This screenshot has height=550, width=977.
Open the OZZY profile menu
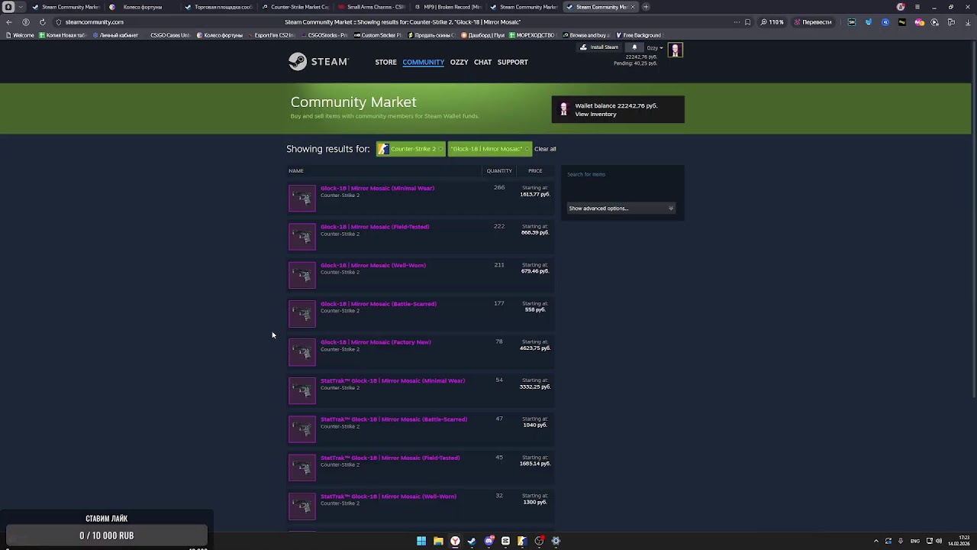click(459, 62)
